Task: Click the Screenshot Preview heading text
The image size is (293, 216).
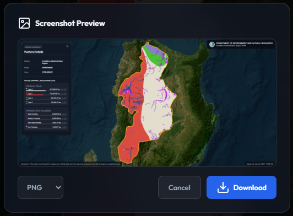Action: (x=70, y=23)
